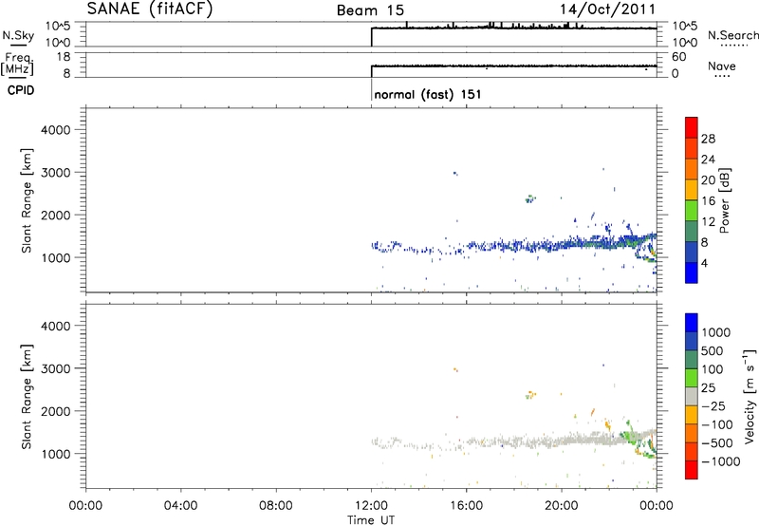Select the 04:00 time tick label
759x526 pixels.
pyautogui.click(x=180, y=506)
